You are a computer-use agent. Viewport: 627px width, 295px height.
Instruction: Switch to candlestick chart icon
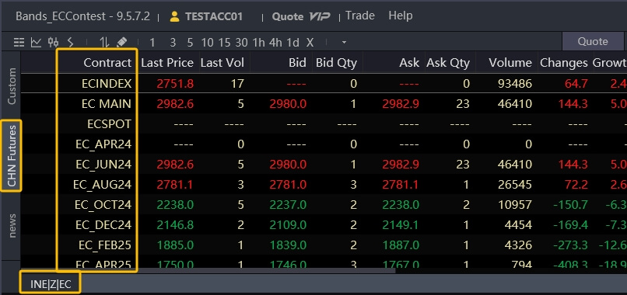[53, 42]
